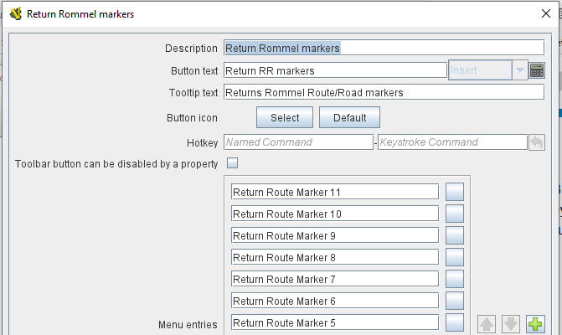Move menu entry up with arrow icon
The image size is (562, 335).
[x=487, y=324]
